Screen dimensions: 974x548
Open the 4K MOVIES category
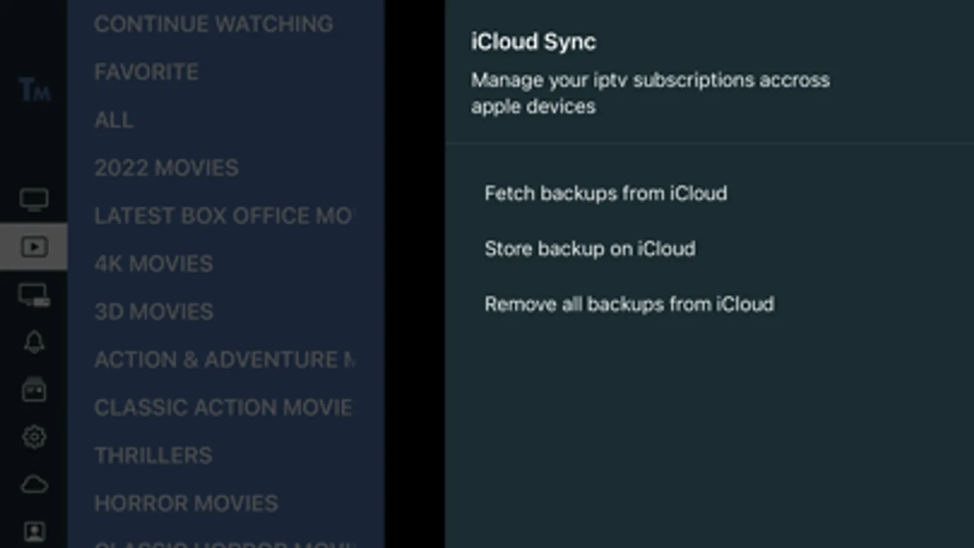(x=154, y=264)
